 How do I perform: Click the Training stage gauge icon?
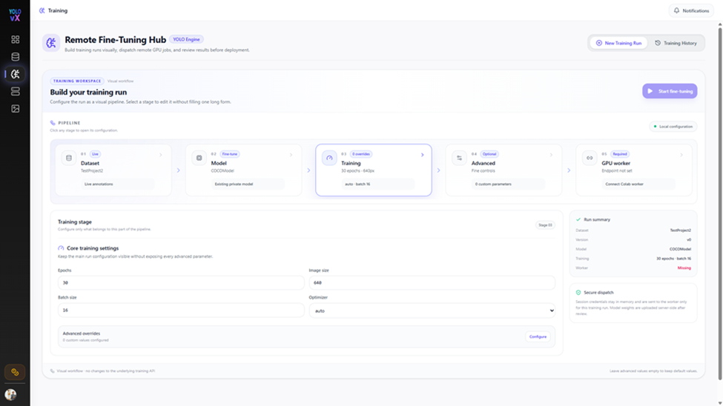pyautogui.click(x=329, y=158)
